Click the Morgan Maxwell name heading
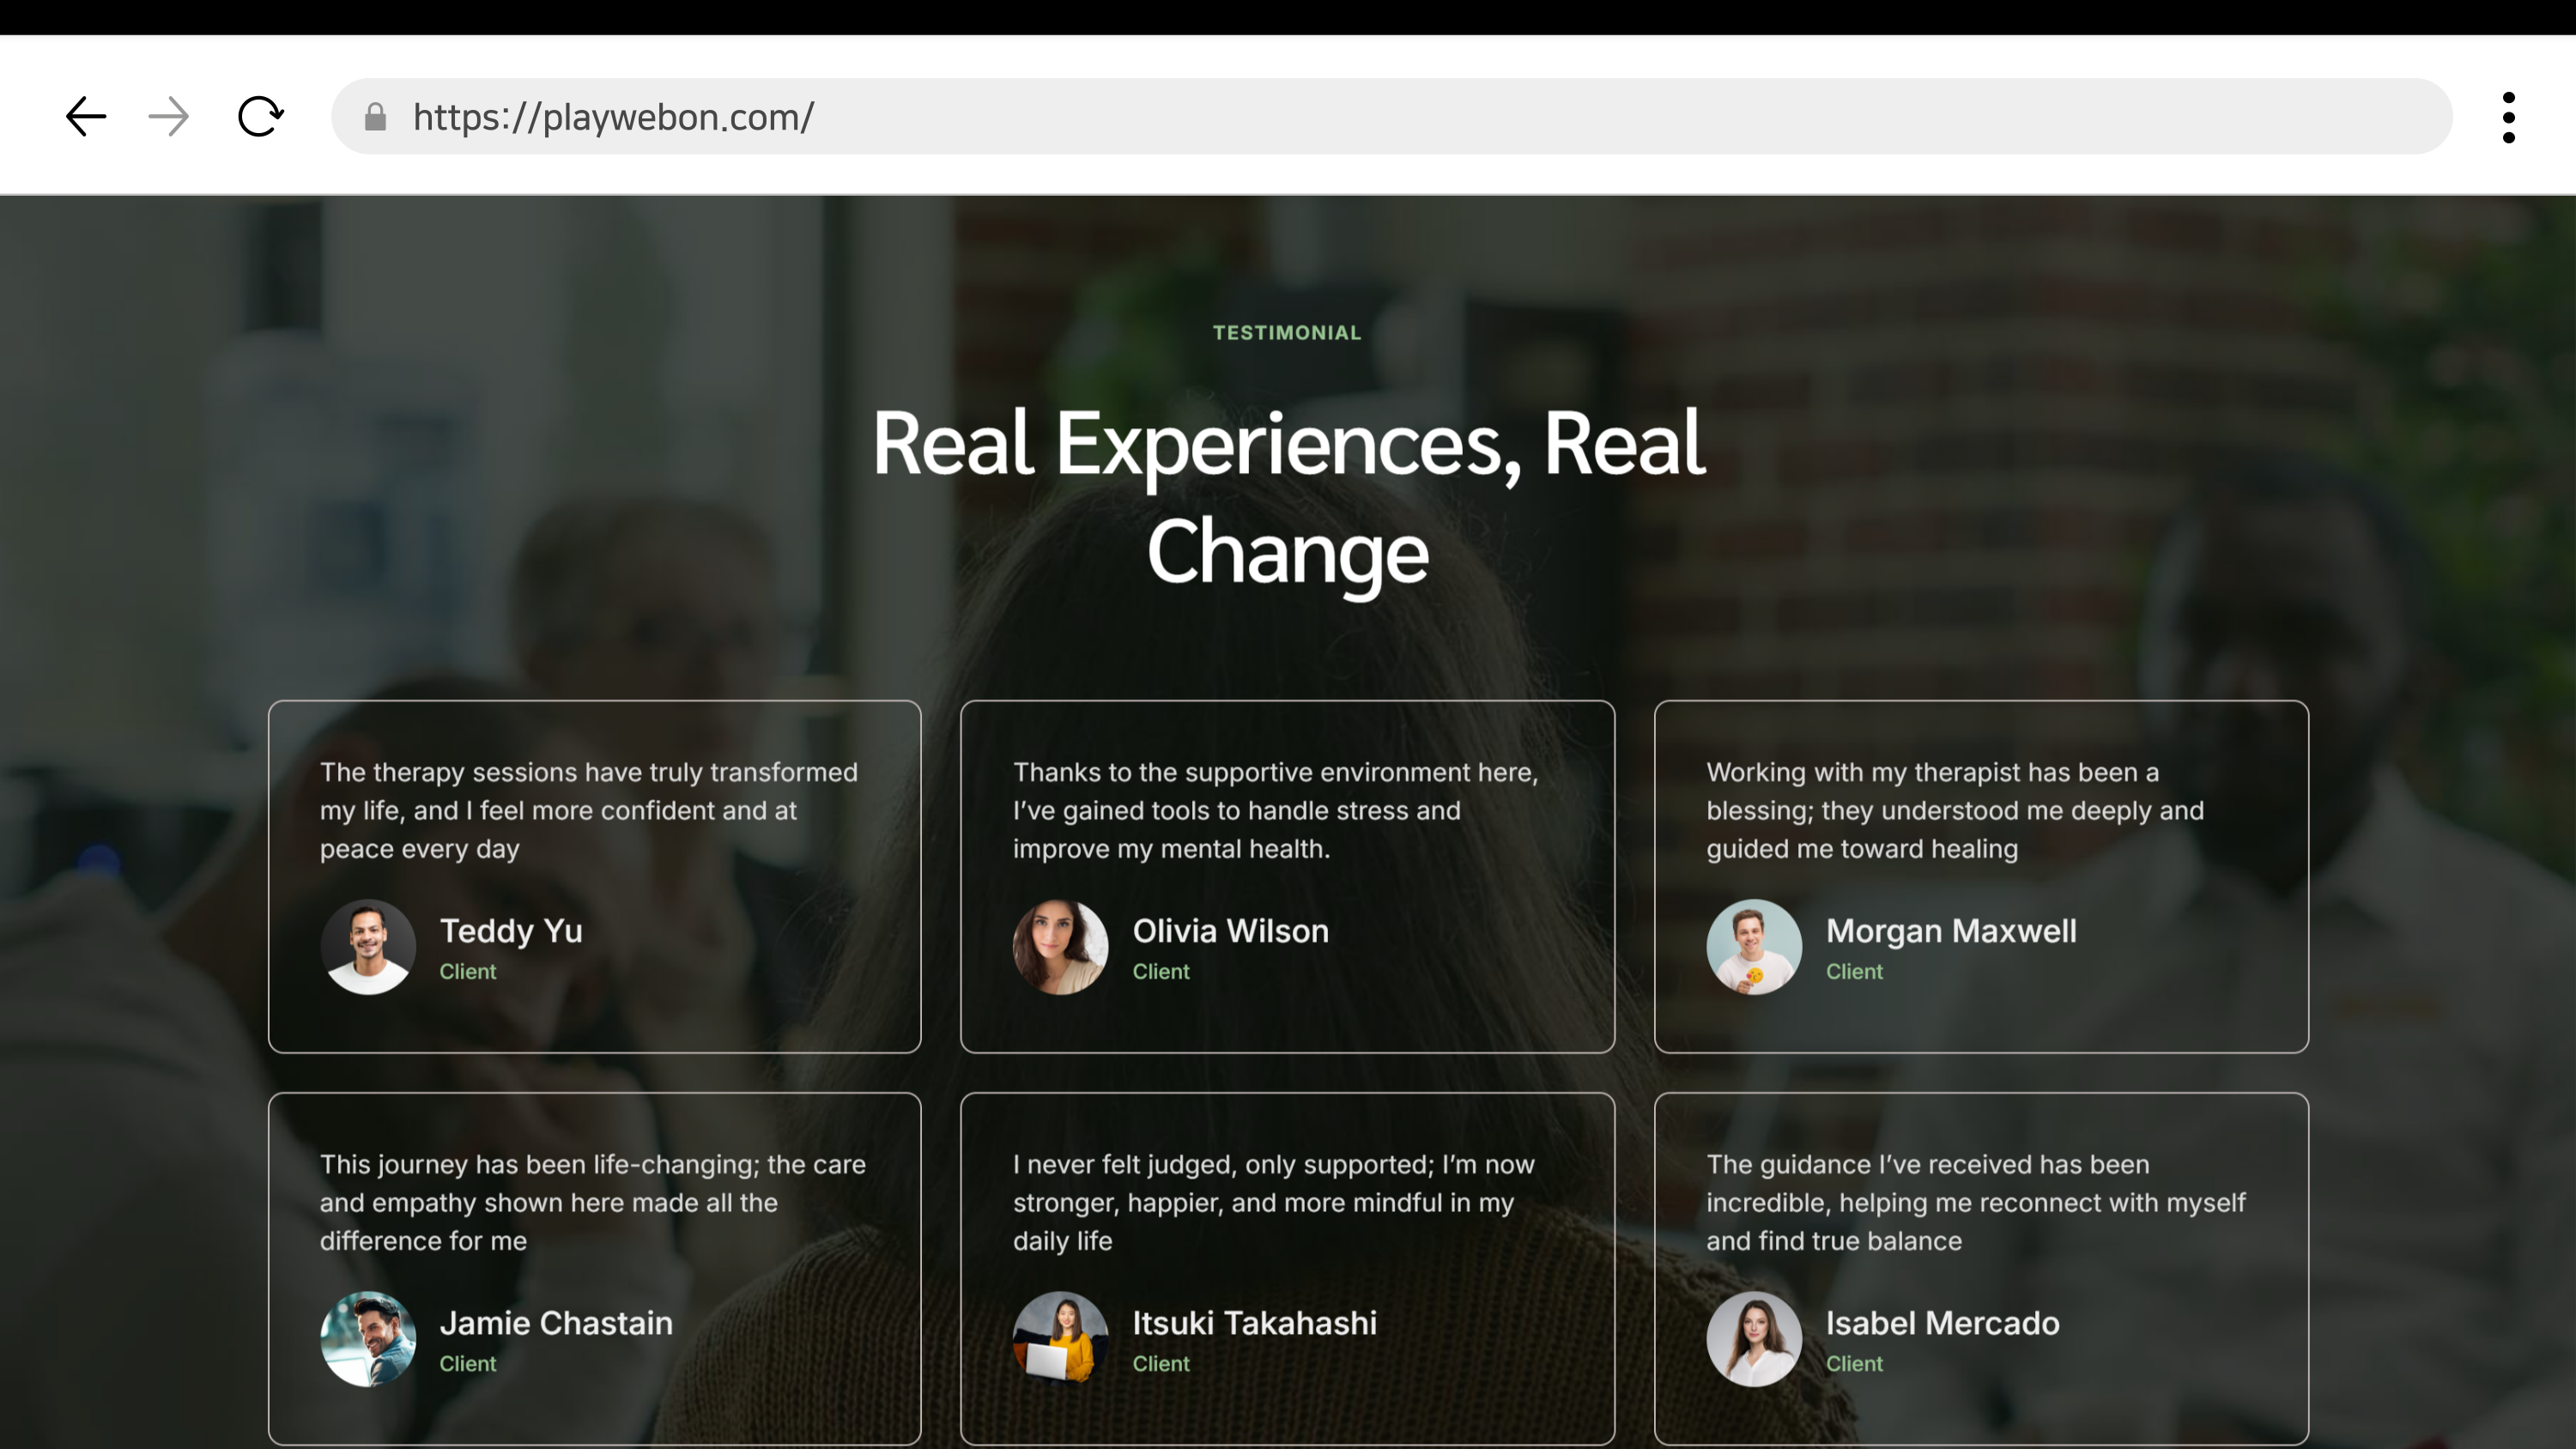The width and height of the screenshot is (2576, 1449). point(1950,931)
